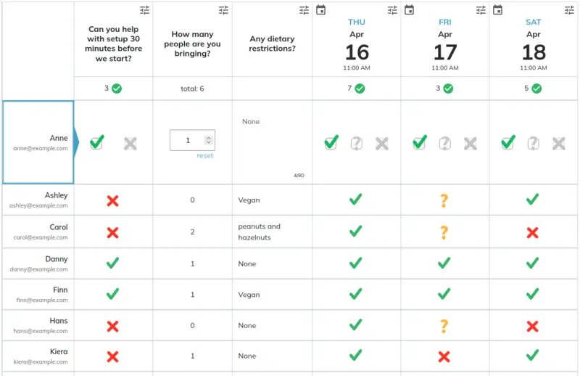Increment Anne's people count stepper
The image size is (580, 376).
click(209, 137)
